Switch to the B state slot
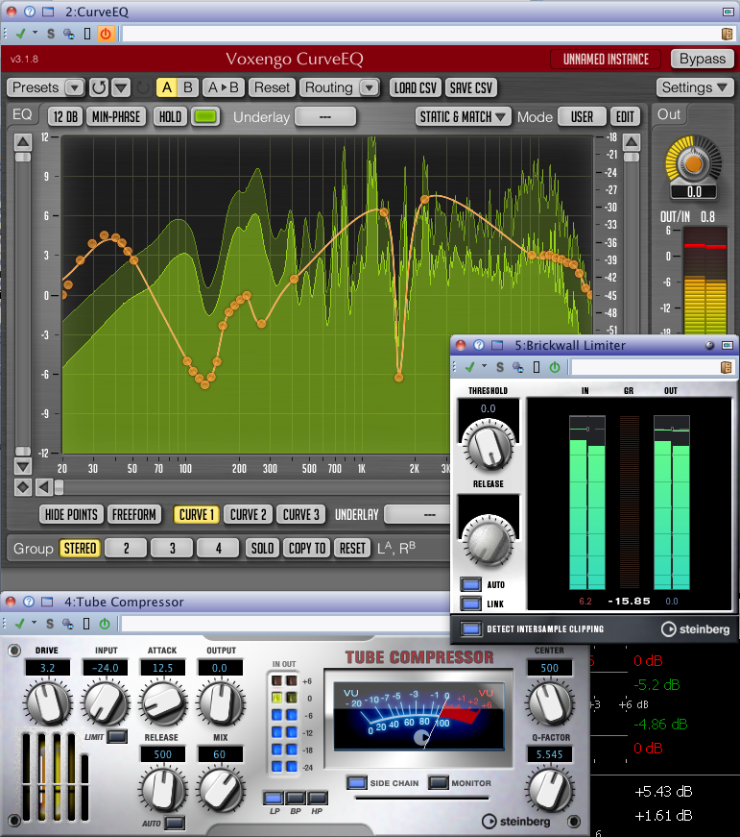 coord(188,87)
